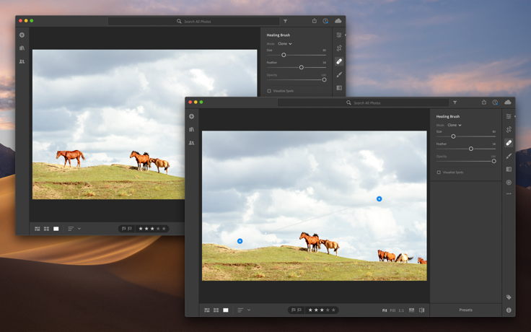The width and height of the screenshot is (531, 332).
Task: Set zoom to 1:1 in front window
Action: tap(401, 310)
